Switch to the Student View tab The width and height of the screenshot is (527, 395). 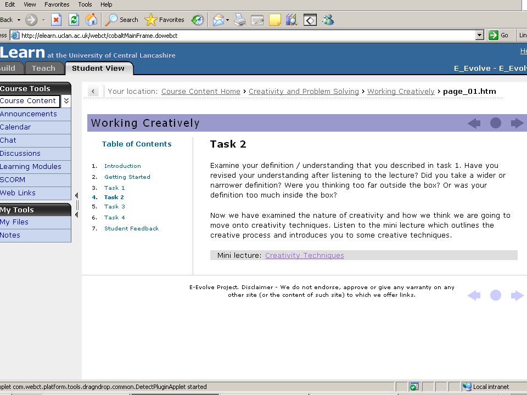coord(98,68)
